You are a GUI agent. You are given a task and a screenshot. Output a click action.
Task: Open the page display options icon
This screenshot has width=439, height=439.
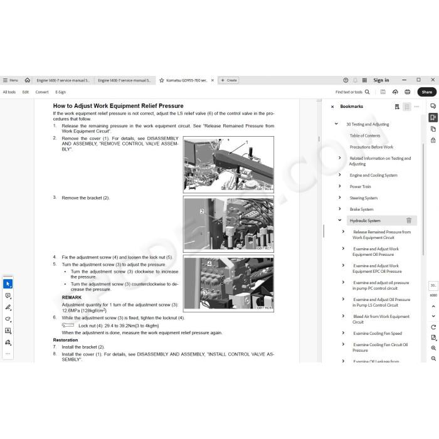point(433,337)
